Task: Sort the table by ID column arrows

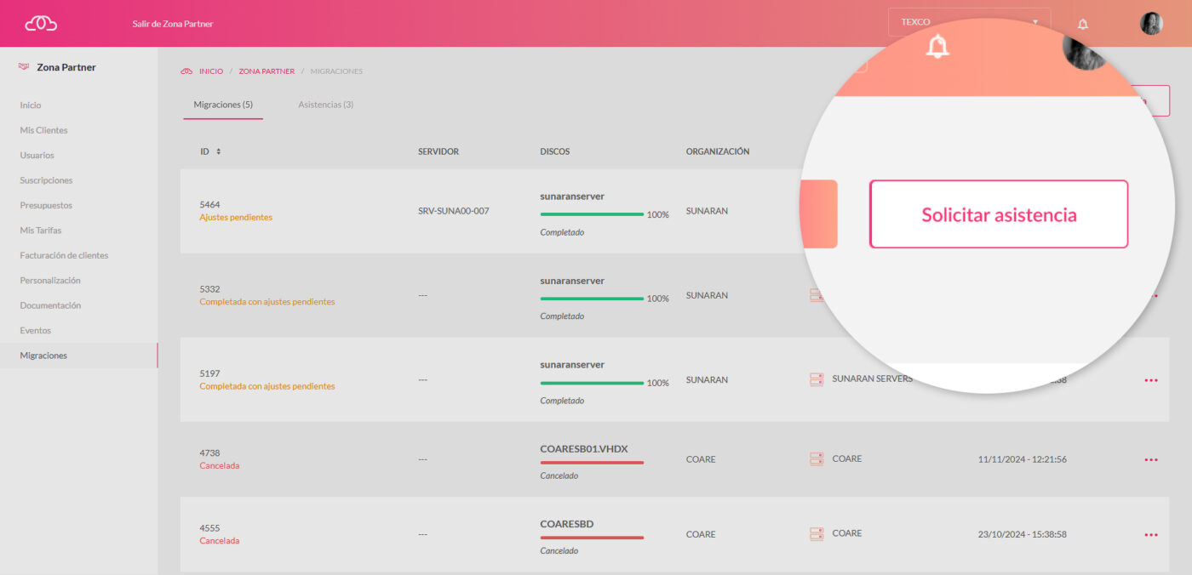Action: [x=218, y=151]
